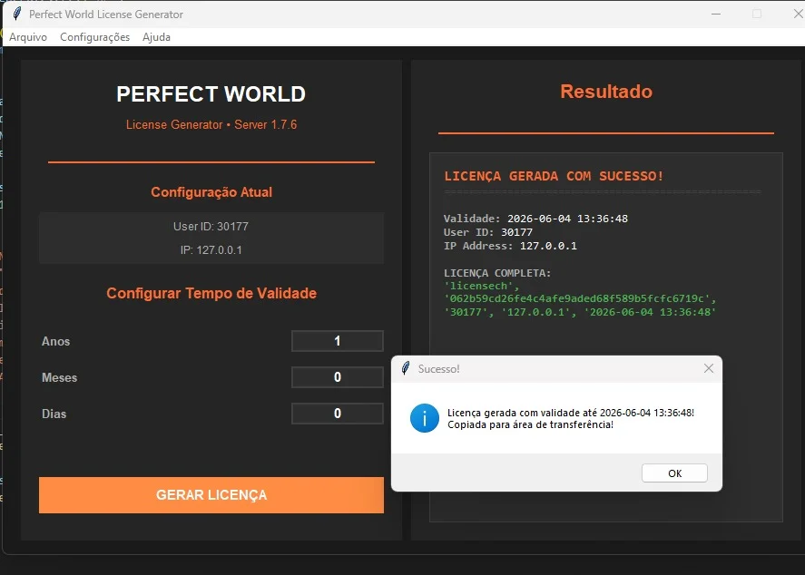Minimize the Perfect World License Generator window
The height and width of the screenshot is (575, 805).
click(x=716, y=14)
